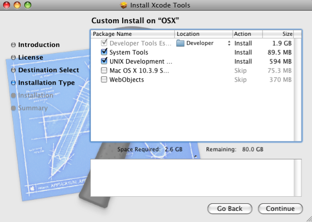
Task: Click the Xcode Tools package icon in title bar
Action: coord(124,6)
